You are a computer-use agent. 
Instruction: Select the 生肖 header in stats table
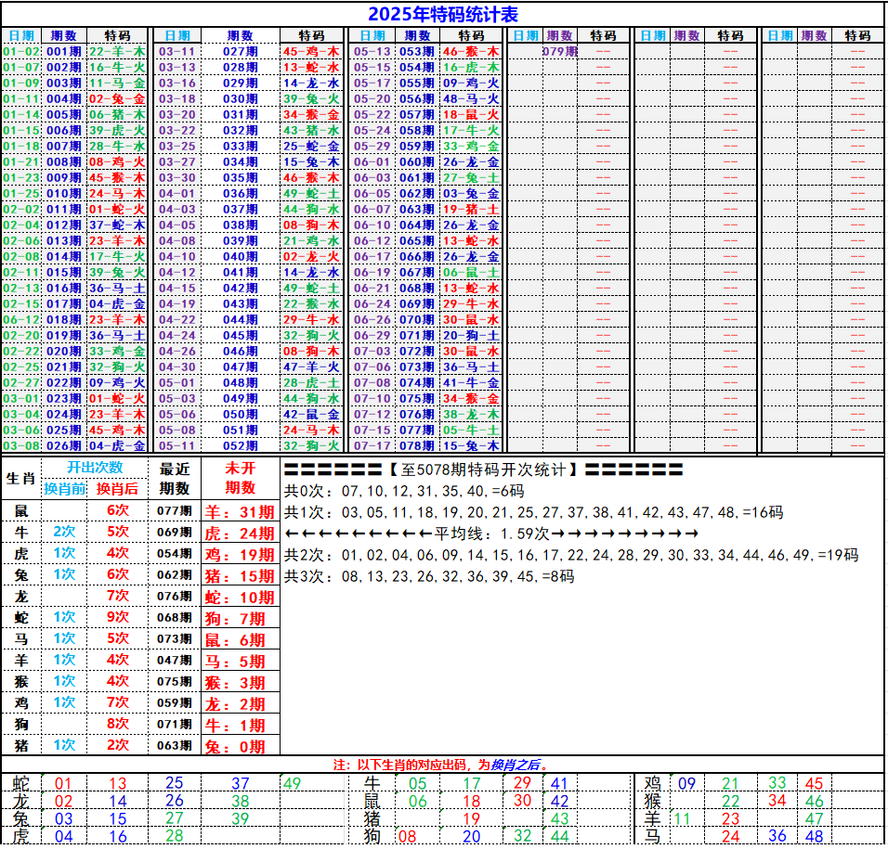[x=20, y=479]
